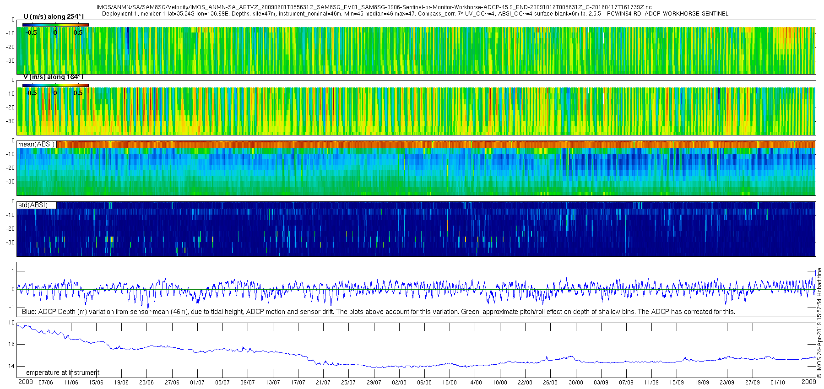Click the '2009' year label at left end
Image resolution: width=824 pixels, height=389 pixels.
pos(26,382)
